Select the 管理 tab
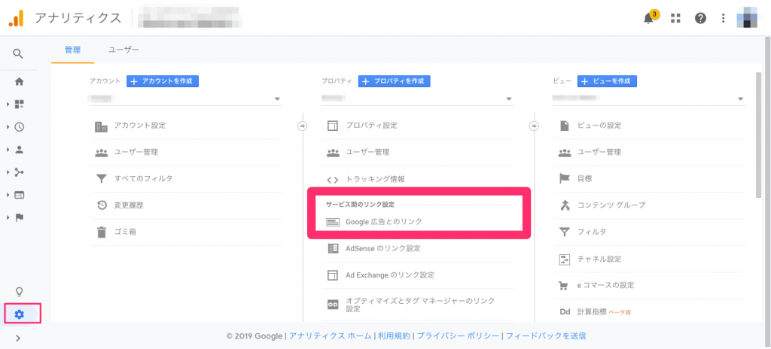 72,50
